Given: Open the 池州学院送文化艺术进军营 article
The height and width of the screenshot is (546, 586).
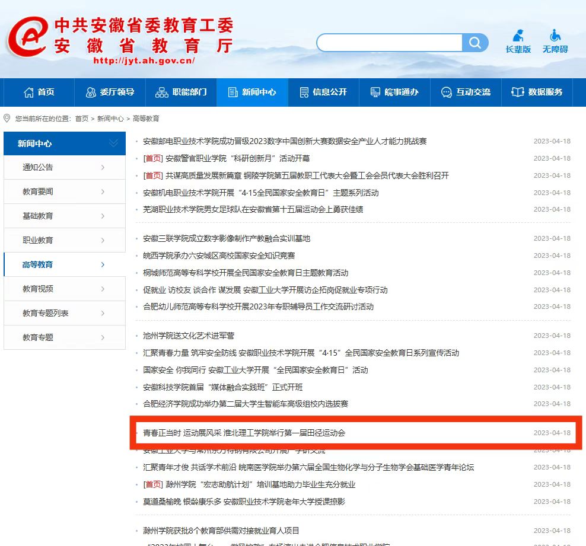Looking at the screenshot, I should (x=189, y=336).
